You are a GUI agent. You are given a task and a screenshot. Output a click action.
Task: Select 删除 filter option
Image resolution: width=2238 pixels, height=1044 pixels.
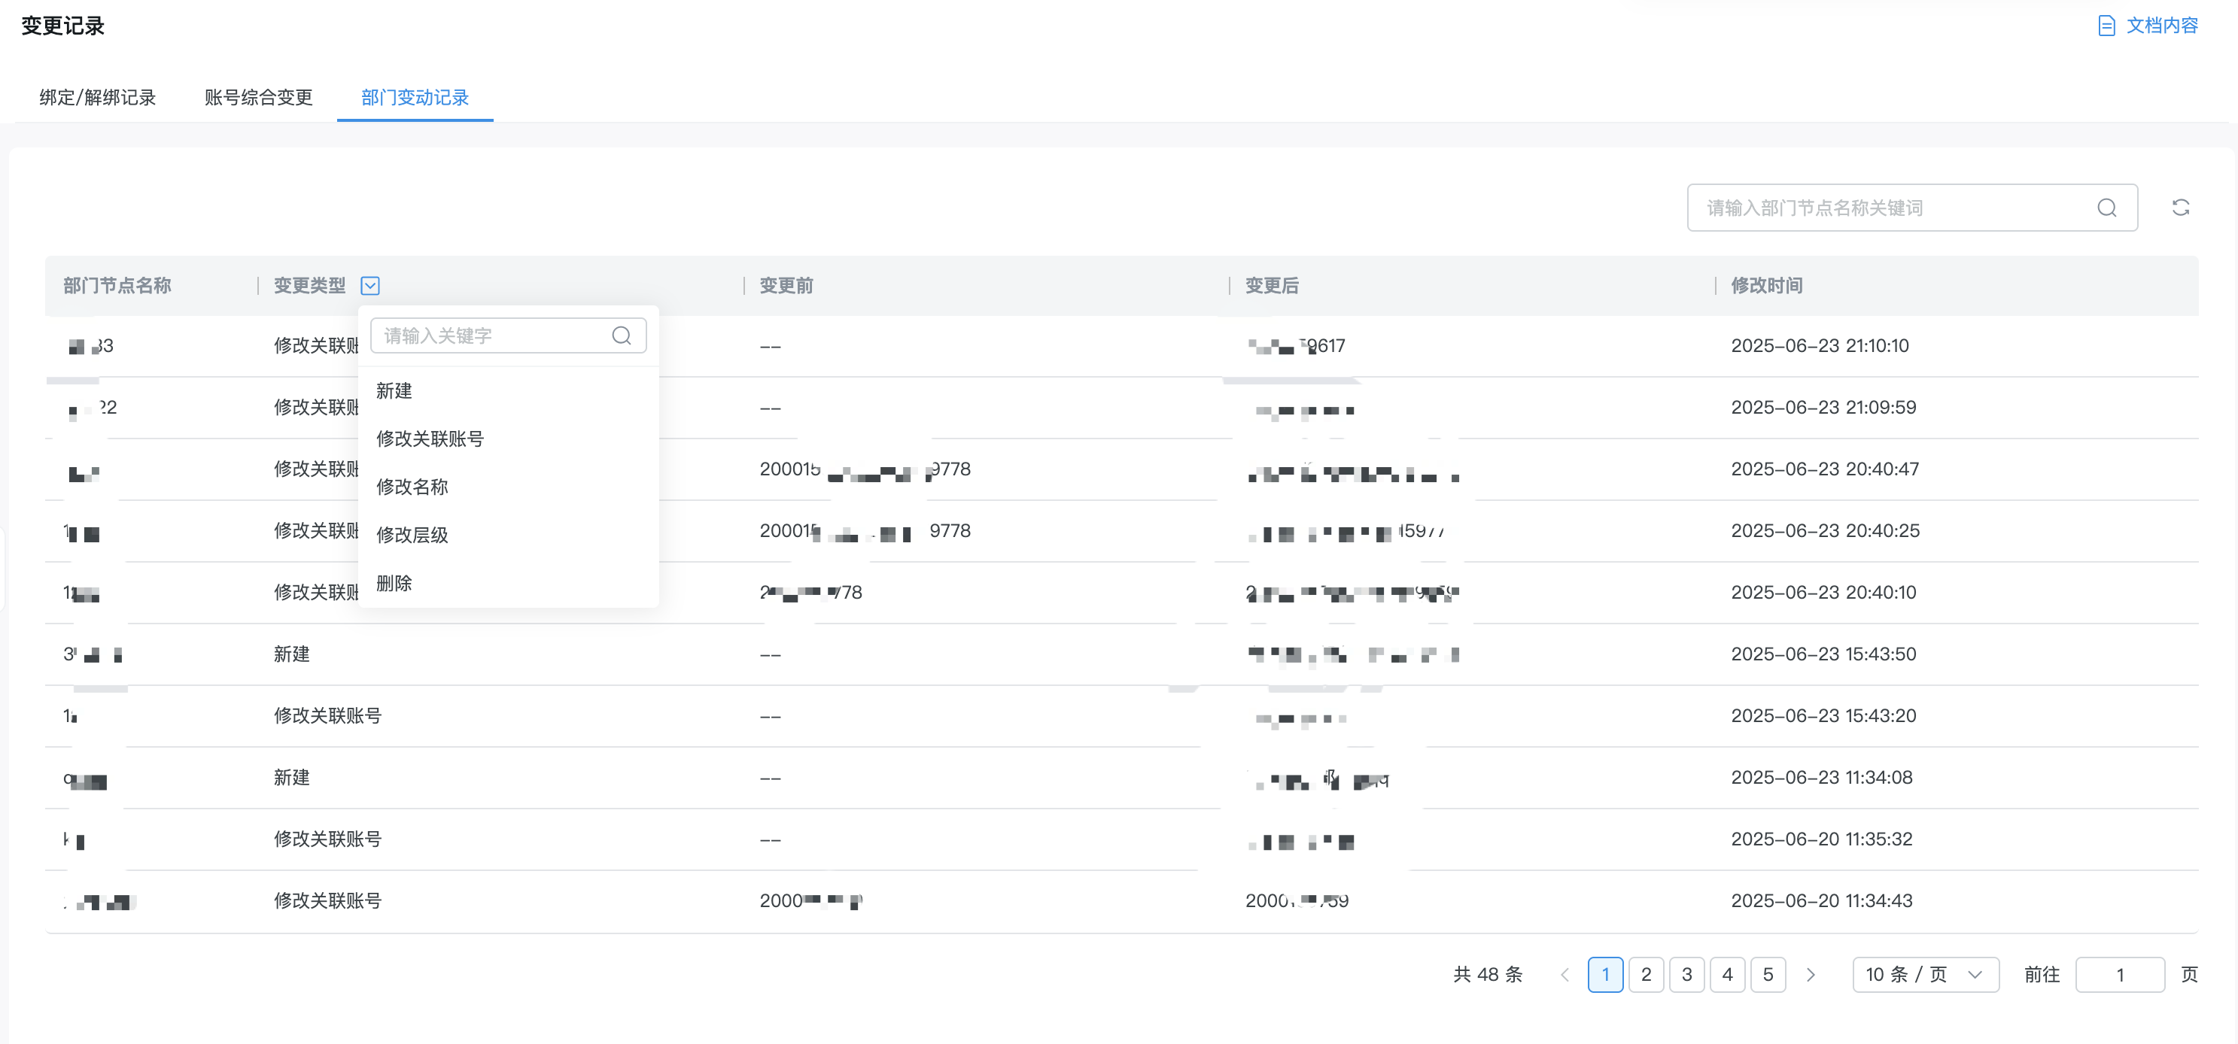click(x=394, y=583)
